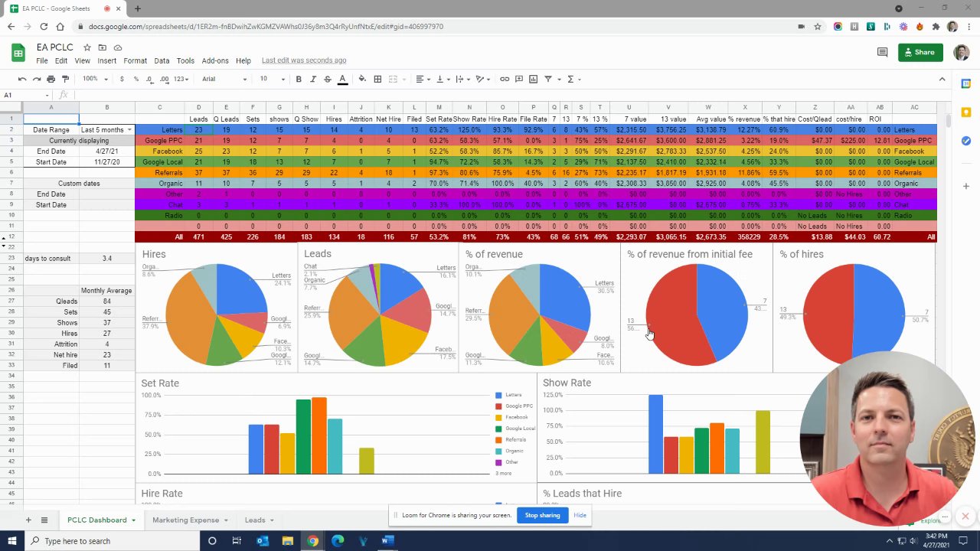Open the Help menu
Image resolution: width=980 pixels, height=551 pixels.
pos(243,60)
